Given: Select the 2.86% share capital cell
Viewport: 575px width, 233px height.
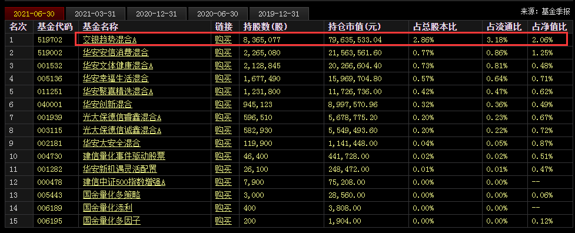Looking at the screenshot, I should point(424,40).
